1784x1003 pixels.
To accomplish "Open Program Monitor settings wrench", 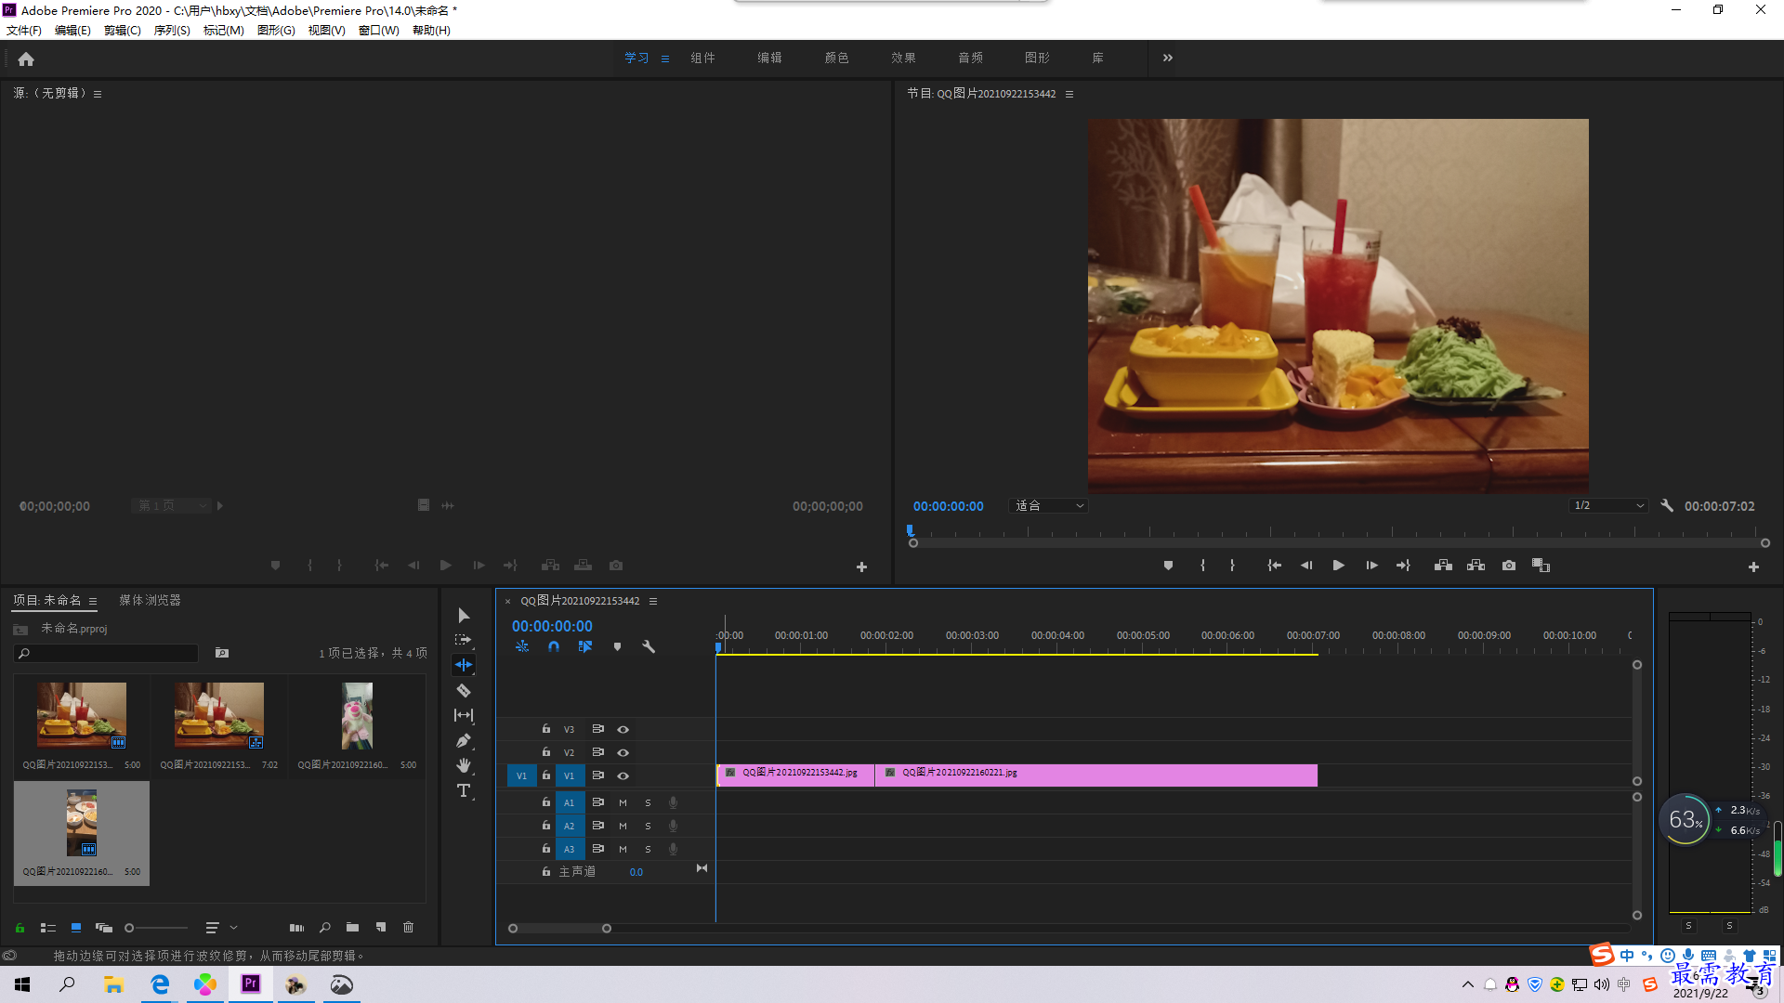I will [x=1667, y=506].
